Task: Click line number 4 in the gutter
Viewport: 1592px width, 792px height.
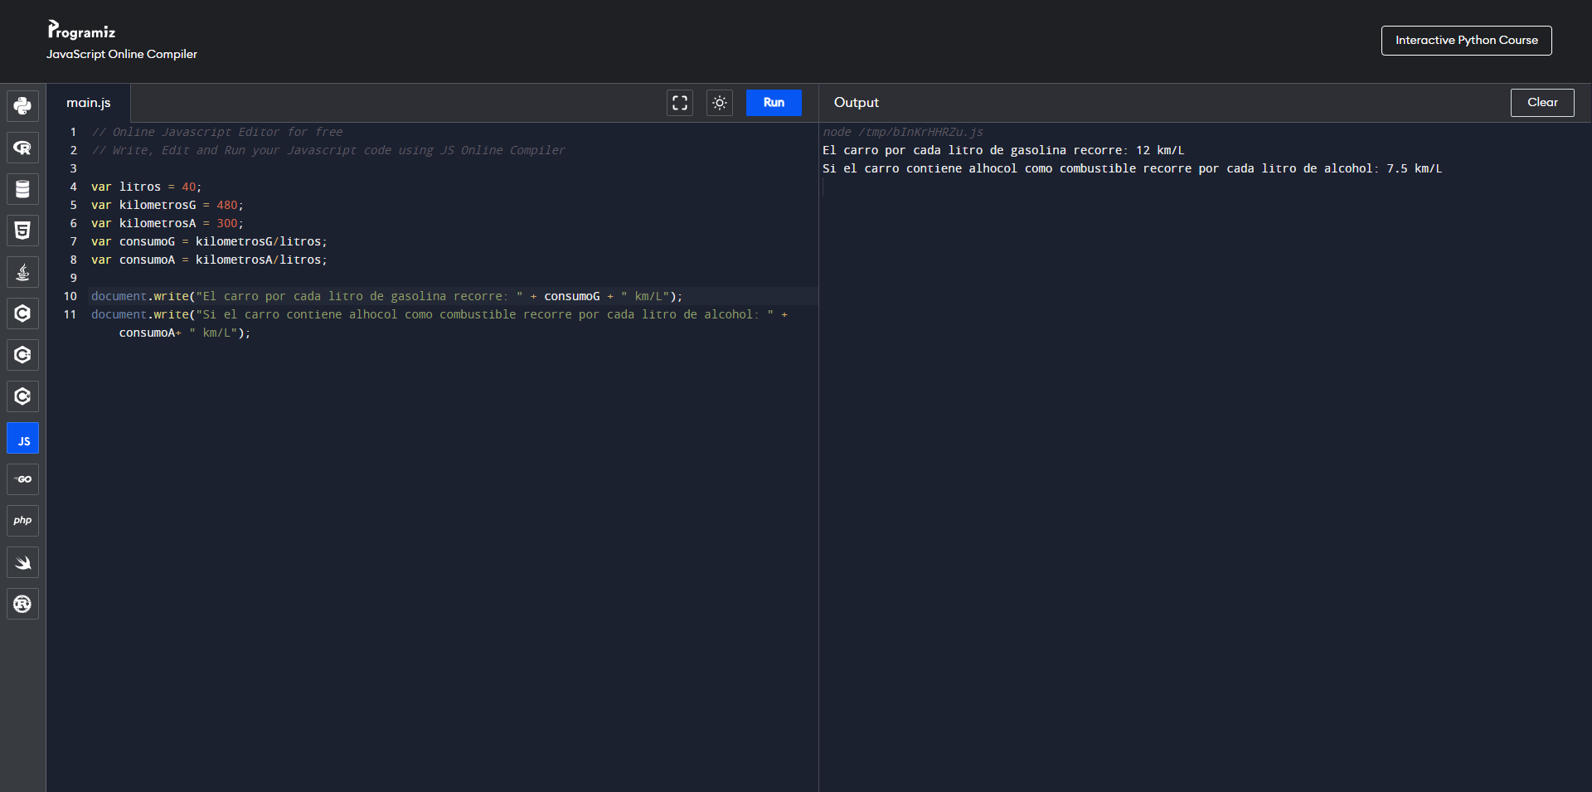Action: point(73,187)
